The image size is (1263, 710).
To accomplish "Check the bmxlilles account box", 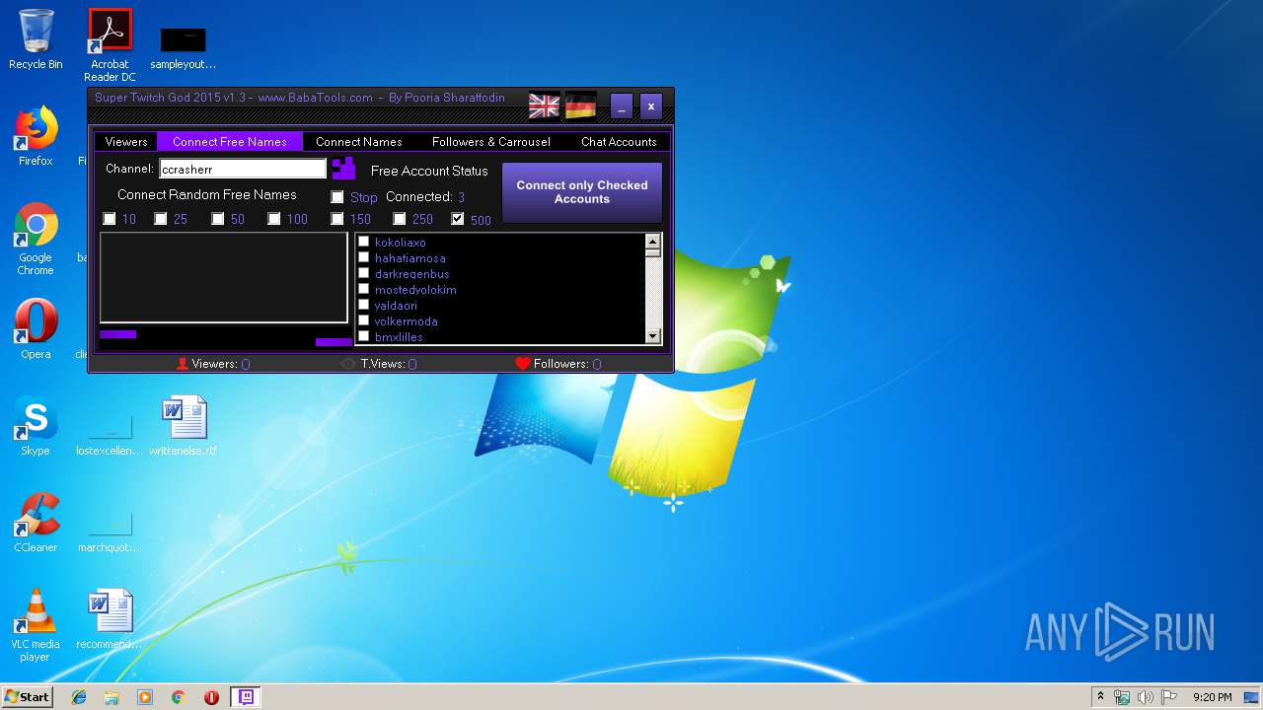I will click(x=364, y=336).
